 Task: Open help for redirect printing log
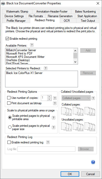click(x=48, y=142)
